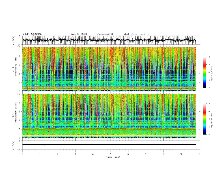Image resolution: width=224 pixels, height=173 pixels.
Task: Click the "8" tick on time axis
Action: point(163,154)
